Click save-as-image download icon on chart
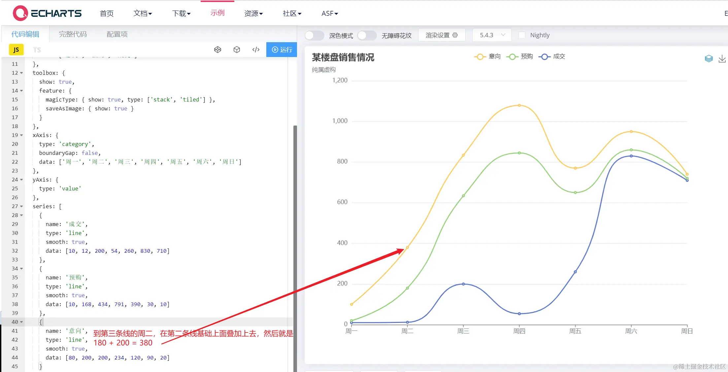This screenshot has width=728, height=372. point(722,59)
